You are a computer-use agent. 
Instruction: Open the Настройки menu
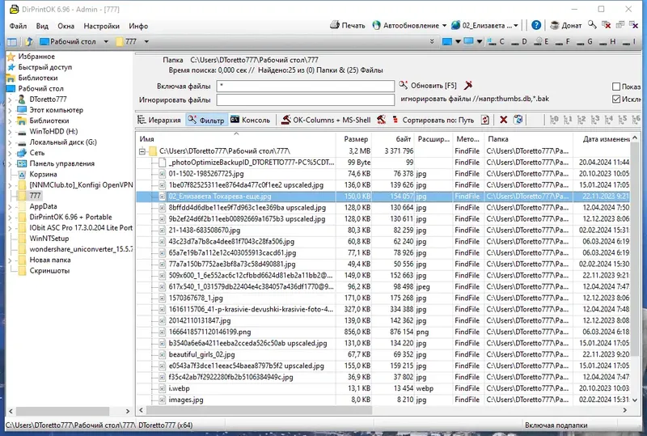coord(102,26)
